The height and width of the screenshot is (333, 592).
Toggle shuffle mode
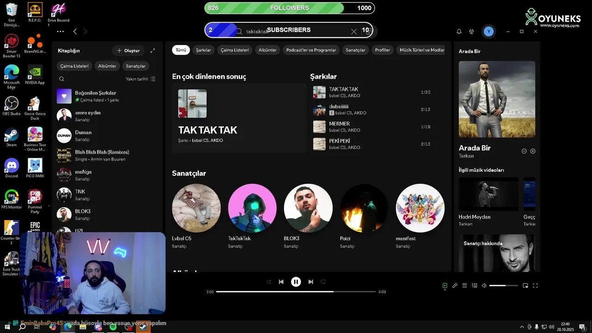click(269, 282)
